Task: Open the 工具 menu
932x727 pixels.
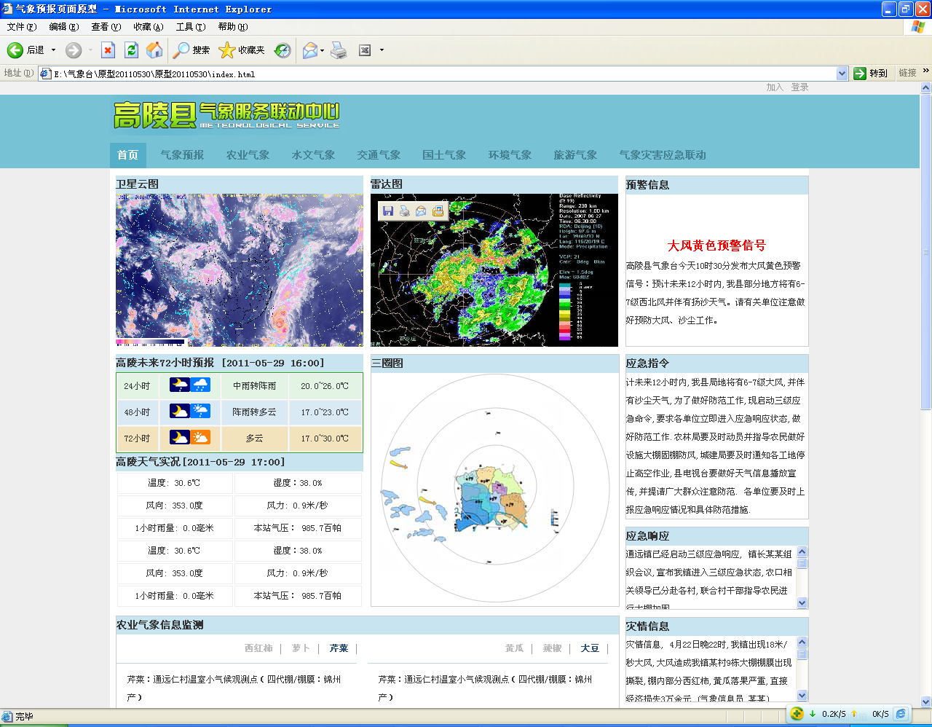Action: pos(190,27)
